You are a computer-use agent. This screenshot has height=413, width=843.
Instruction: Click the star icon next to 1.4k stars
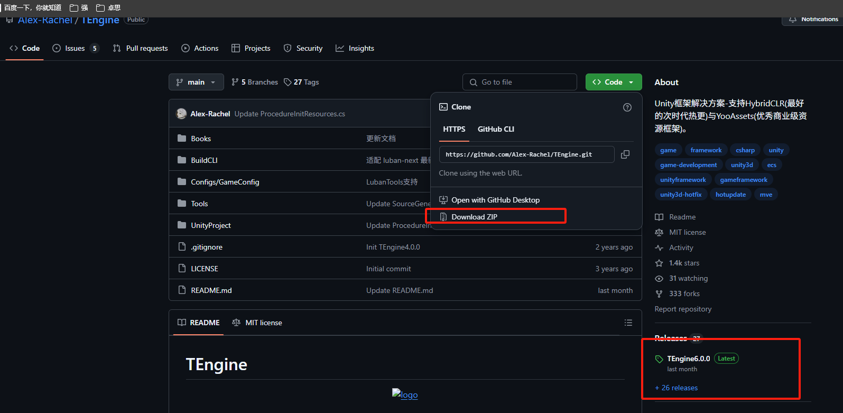click(659, 263)
